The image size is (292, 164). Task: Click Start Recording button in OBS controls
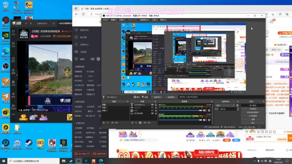pyautogui.click(x=253, y=109)
